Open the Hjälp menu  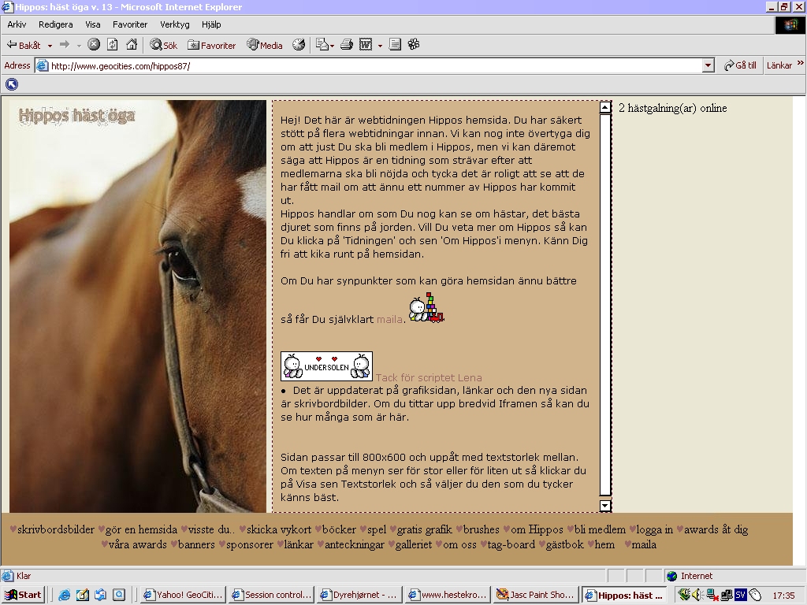pyautogui.click(x=211, y=24)
